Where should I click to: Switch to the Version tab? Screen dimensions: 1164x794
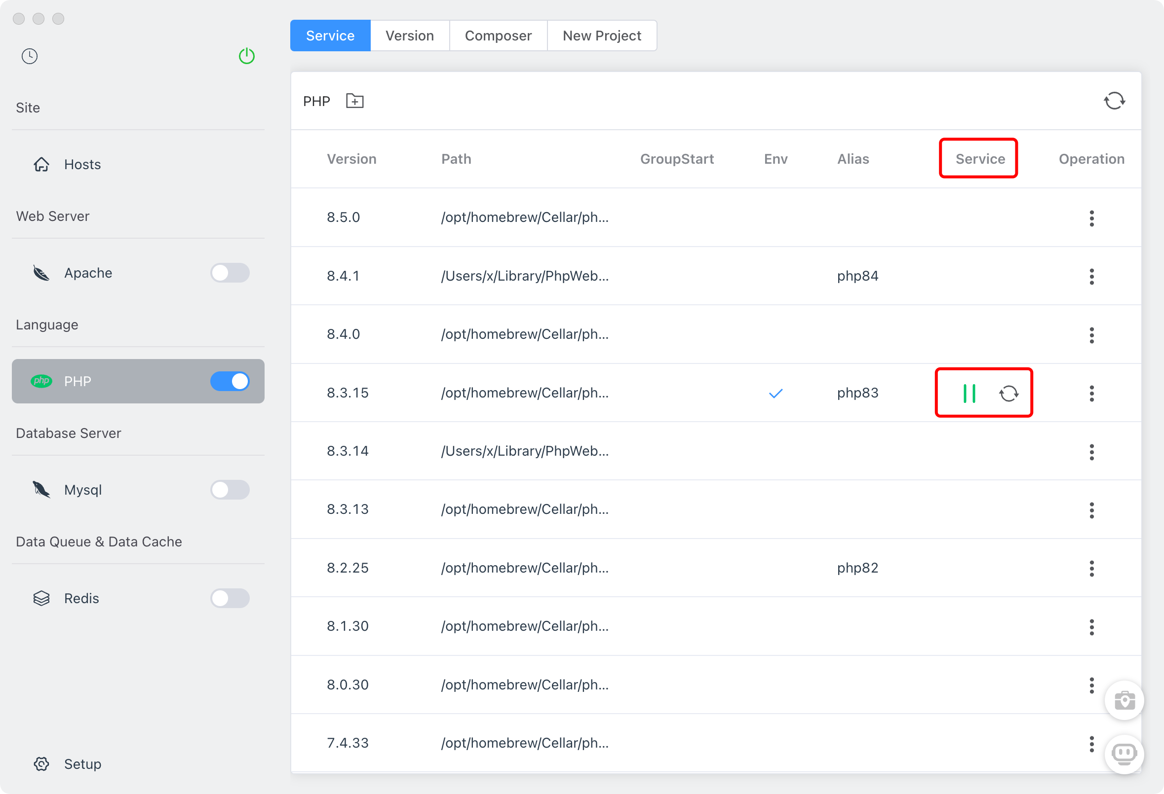(409, 36)
